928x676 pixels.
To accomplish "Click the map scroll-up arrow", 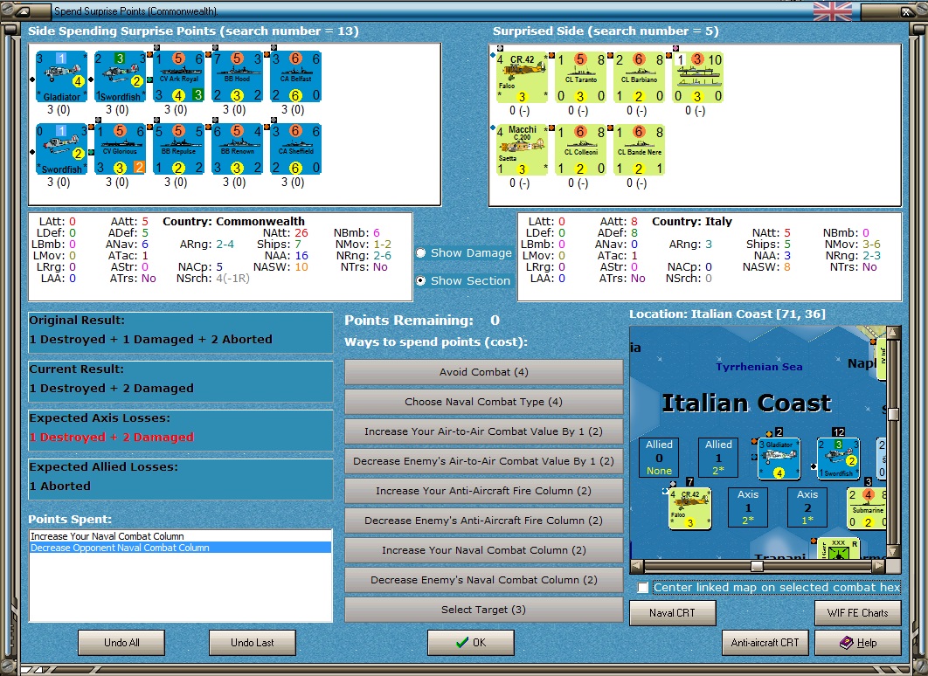I will (894, 333).
